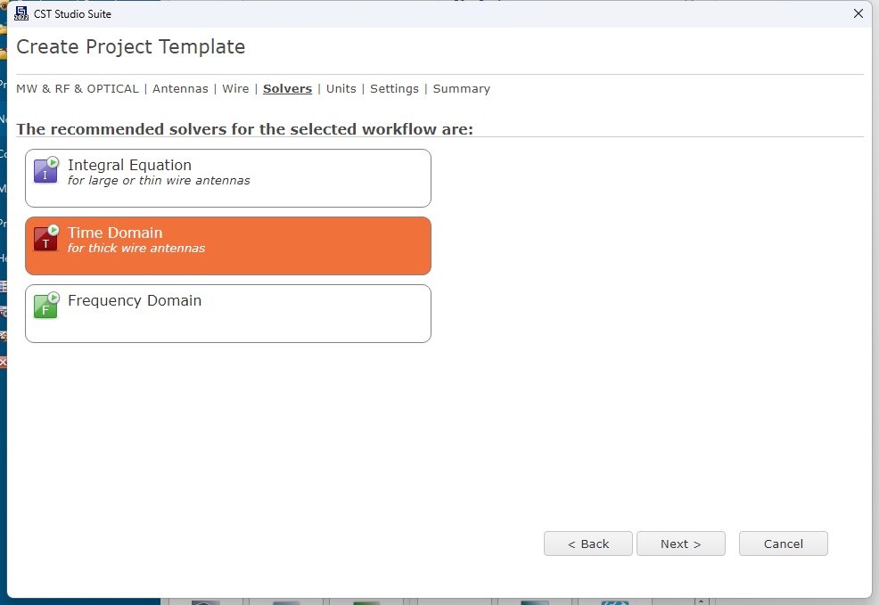The height and width of the screenshot is (605, 879).
Task: Click the CST Studio Suite title bar icon
Action: tap(21, 13)
